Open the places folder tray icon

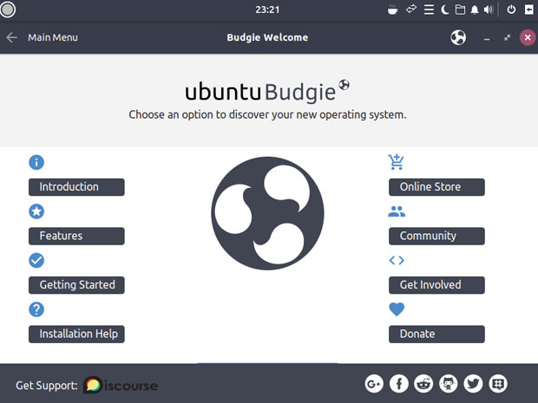[460, 10]
